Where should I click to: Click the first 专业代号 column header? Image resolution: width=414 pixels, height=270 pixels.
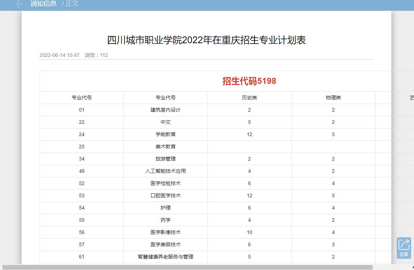coord(82,98)
